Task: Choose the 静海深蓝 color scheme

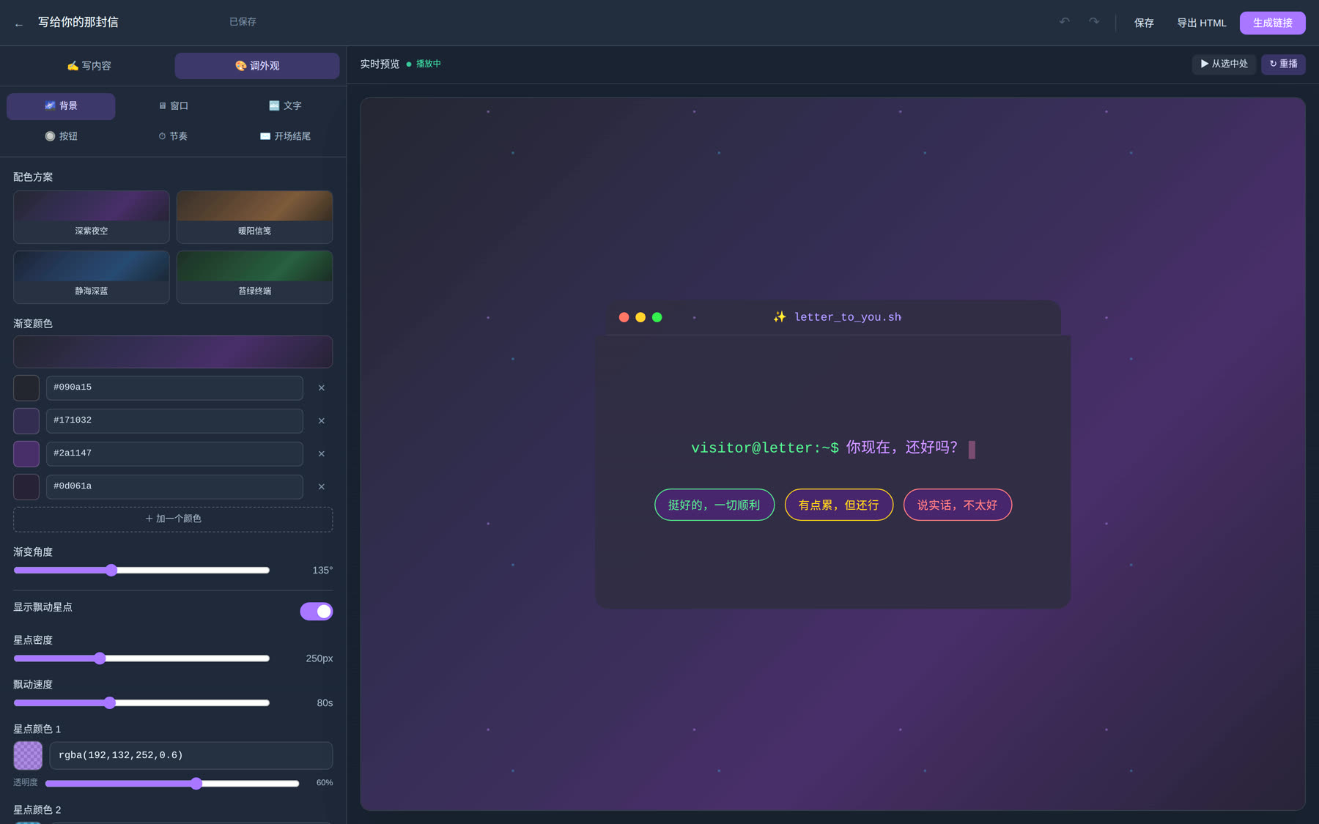Action: pos(92,277)
